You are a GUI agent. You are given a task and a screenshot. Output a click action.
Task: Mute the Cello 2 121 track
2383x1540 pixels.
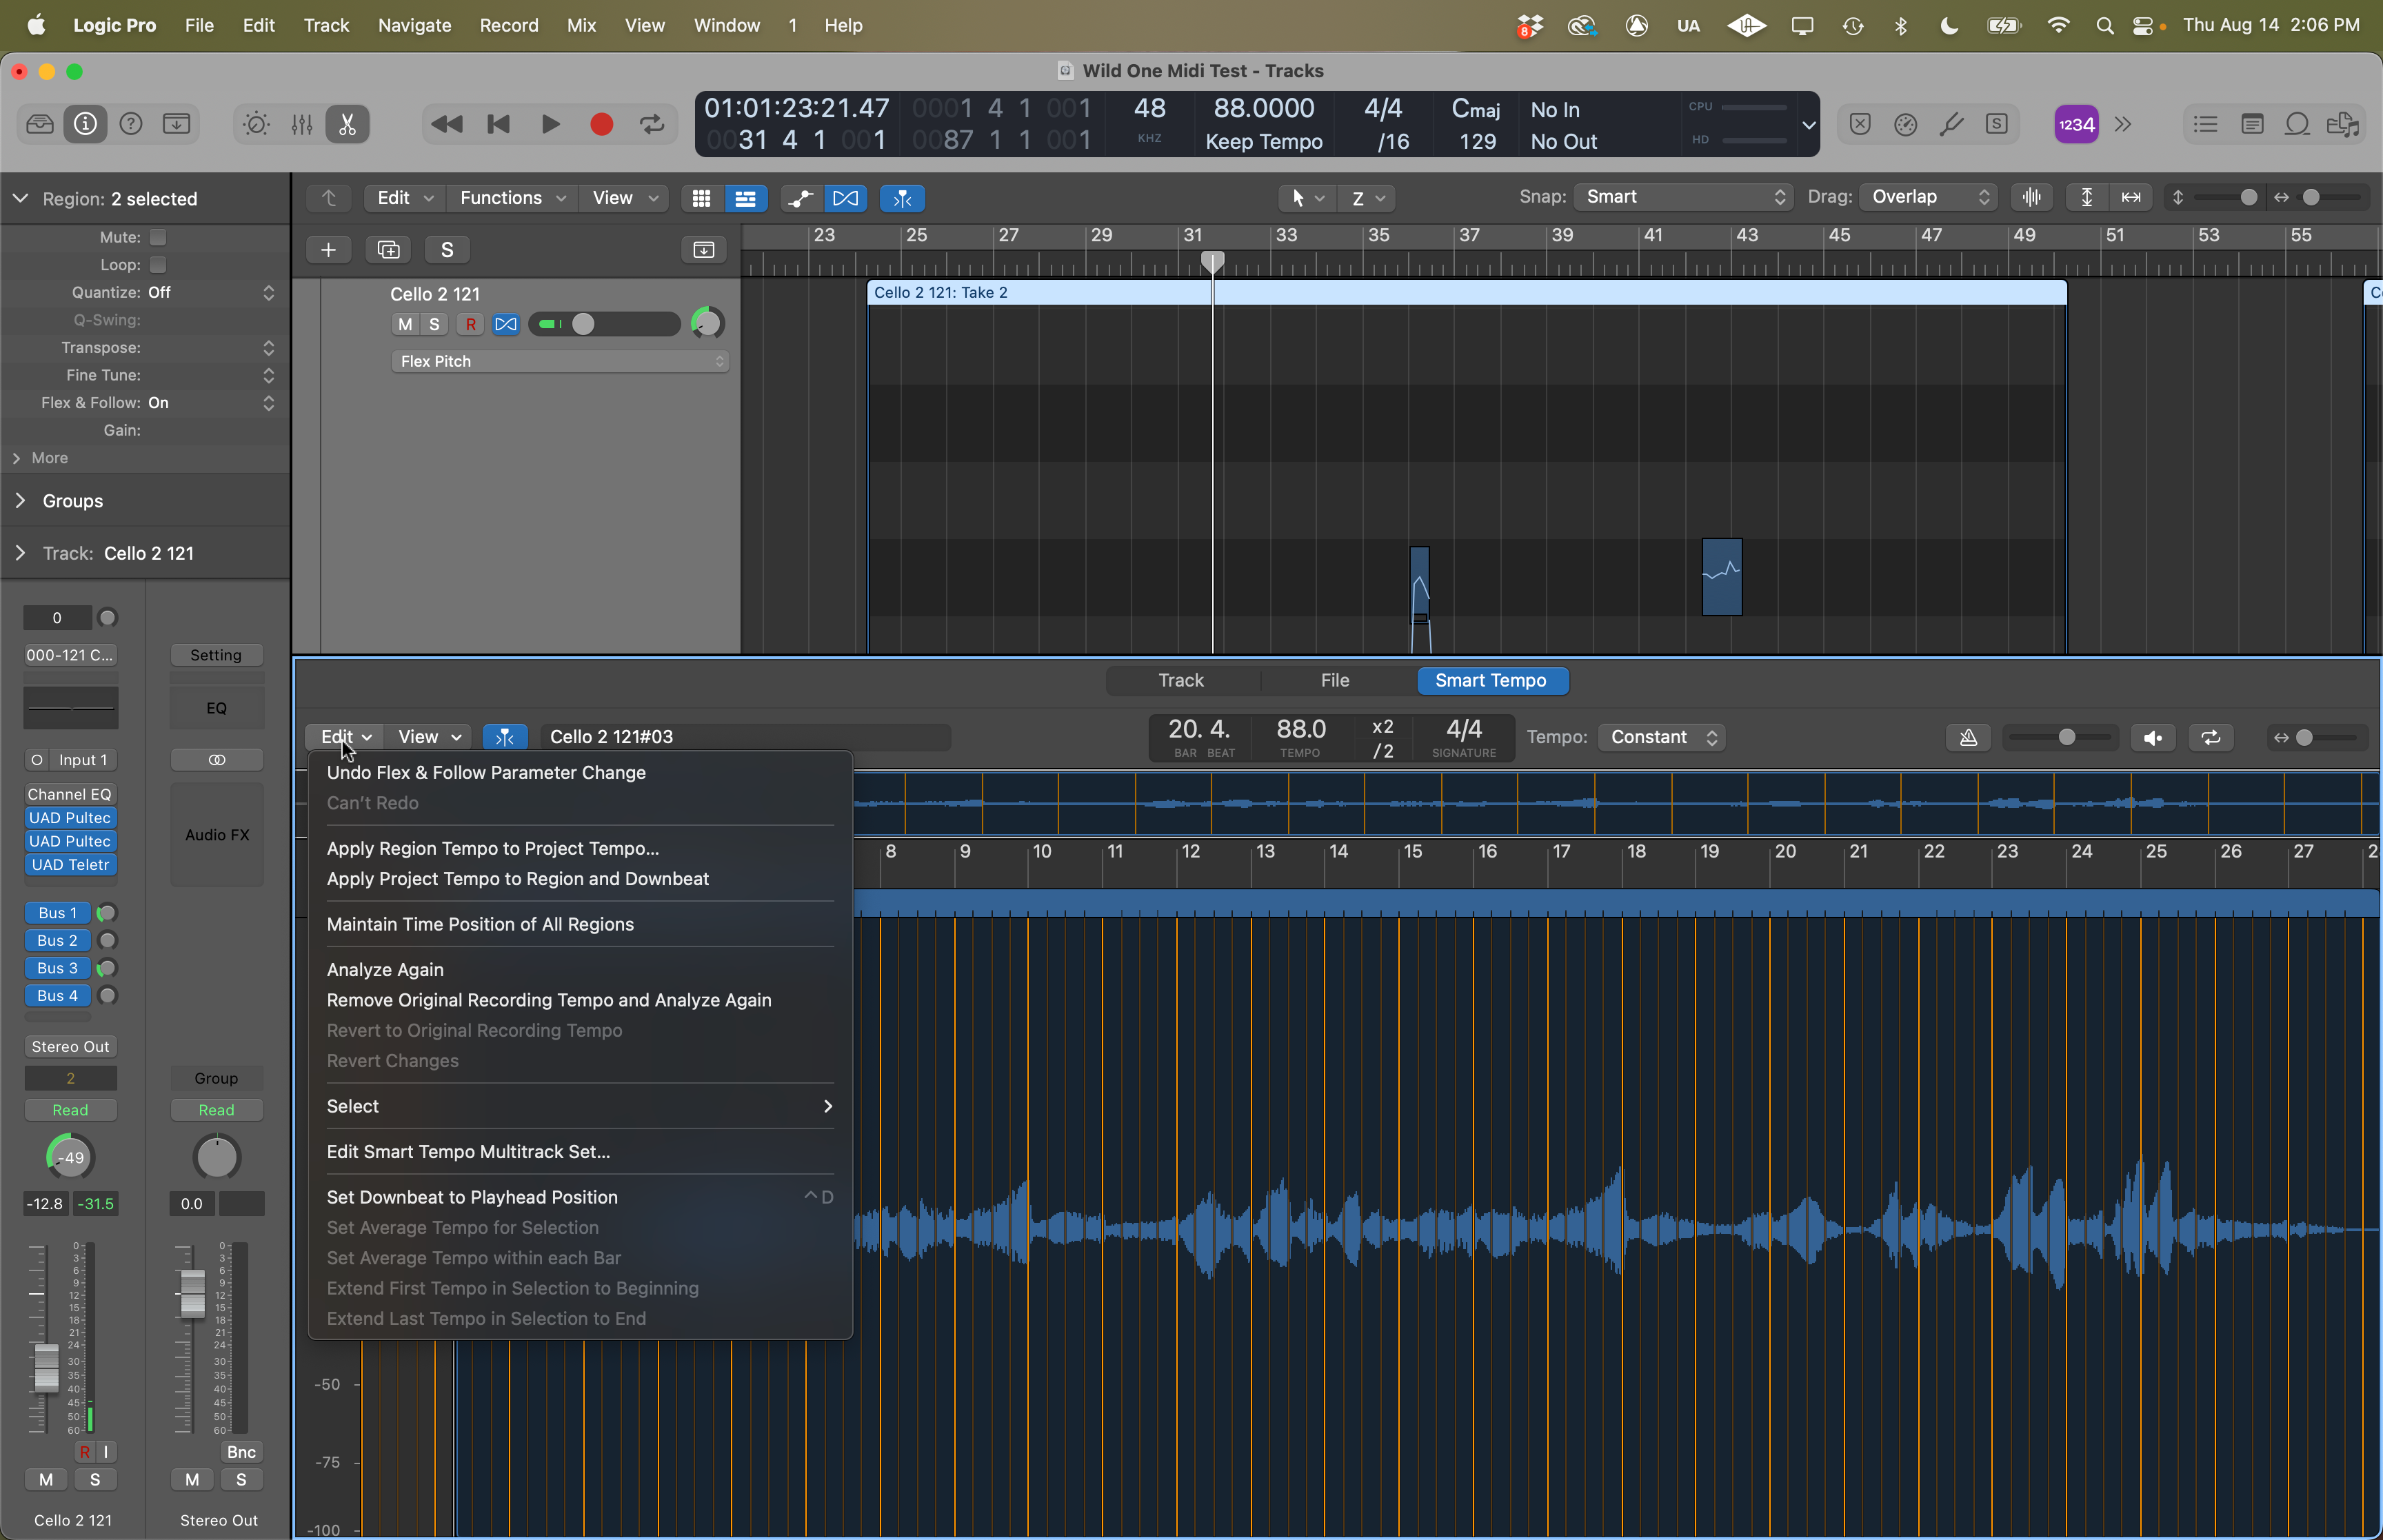coord(405,324)
